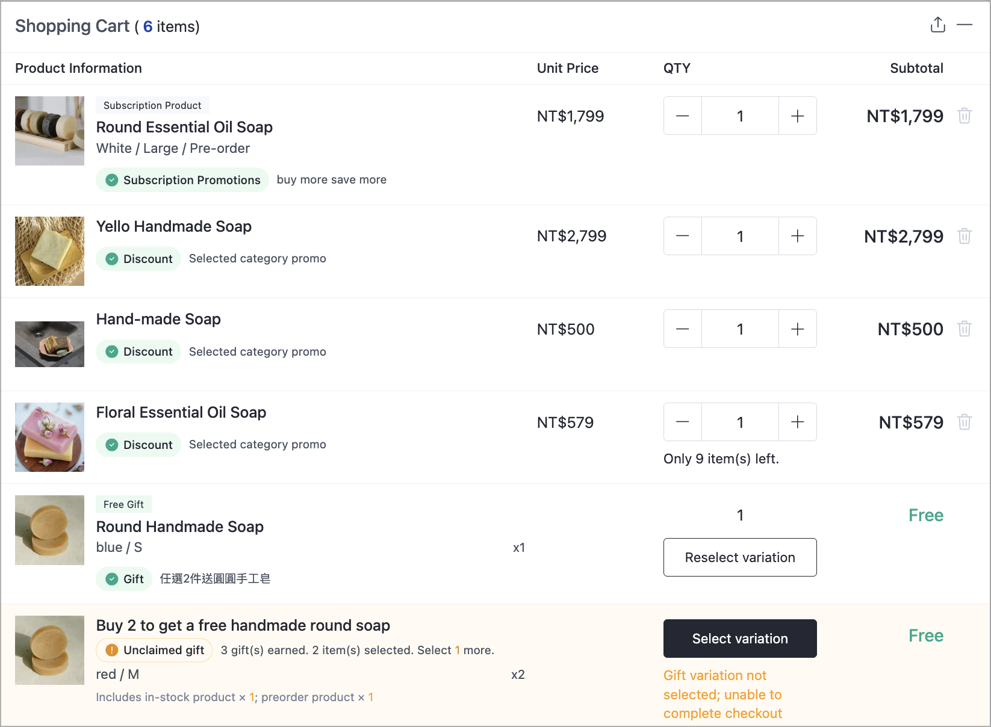Click the quantity field for Yello Handmade Soap

click(x=740, y=236)
